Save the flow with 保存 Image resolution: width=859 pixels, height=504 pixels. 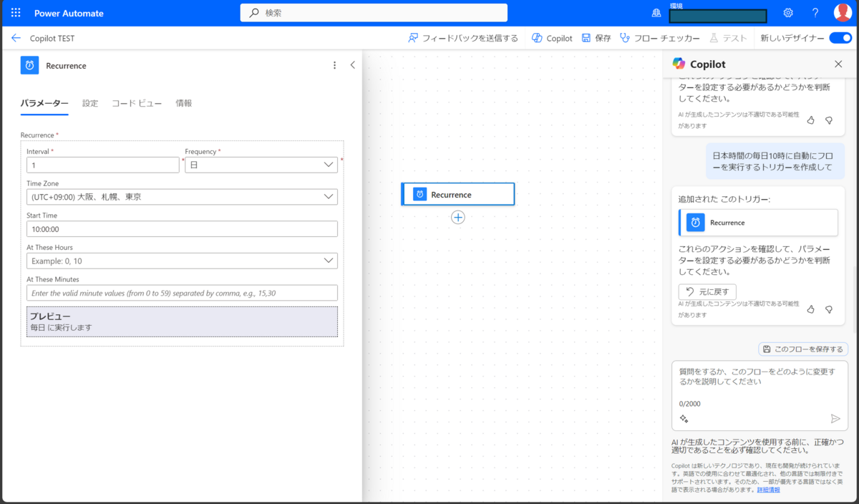coord(596,38)
